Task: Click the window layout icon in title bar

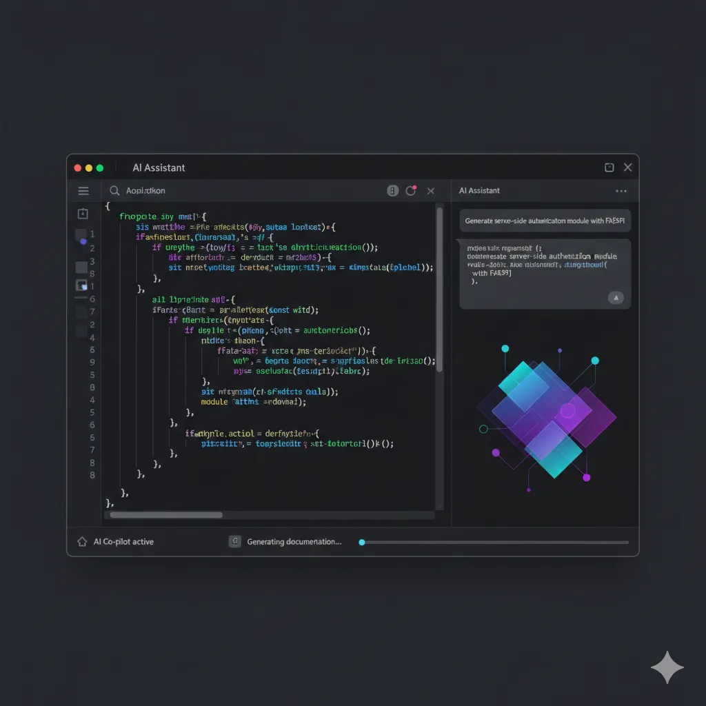Action: [x=609, y=168]
